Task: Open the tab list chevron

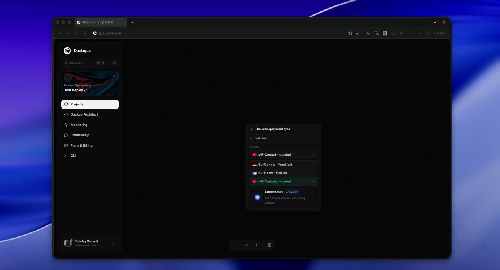Action: 435,22
